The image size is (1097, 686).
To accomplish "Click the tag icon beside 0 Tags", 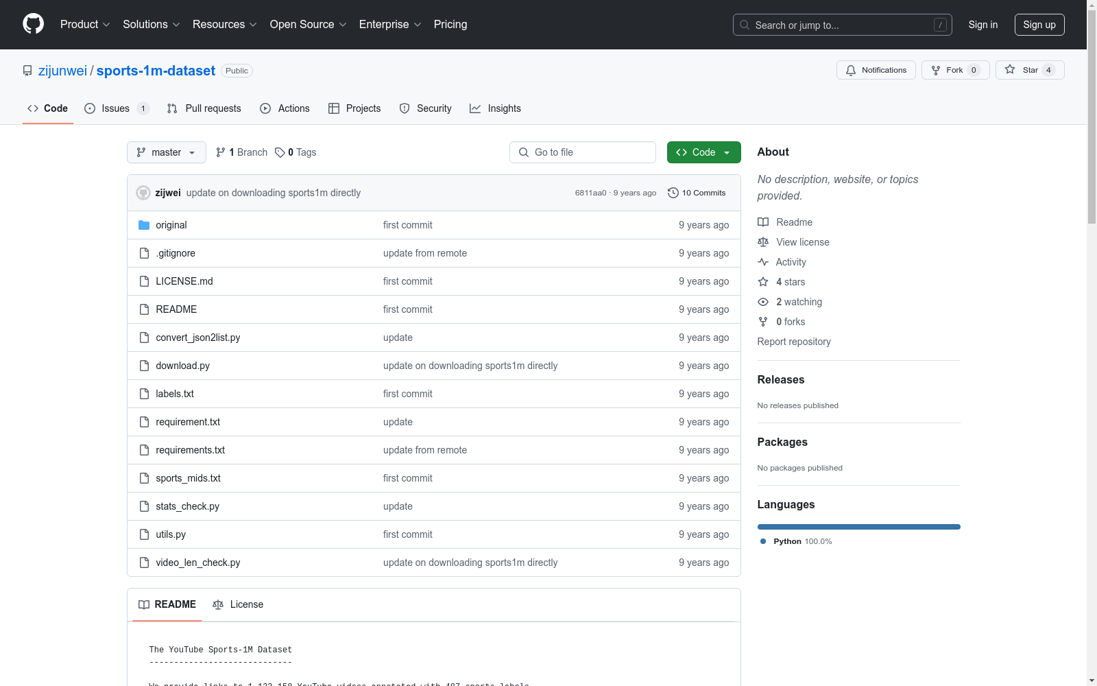I will (280, 152).
